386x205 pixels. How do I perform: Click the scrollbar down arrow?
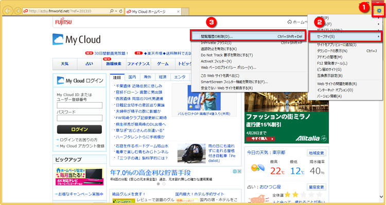[x=381, y=197]
